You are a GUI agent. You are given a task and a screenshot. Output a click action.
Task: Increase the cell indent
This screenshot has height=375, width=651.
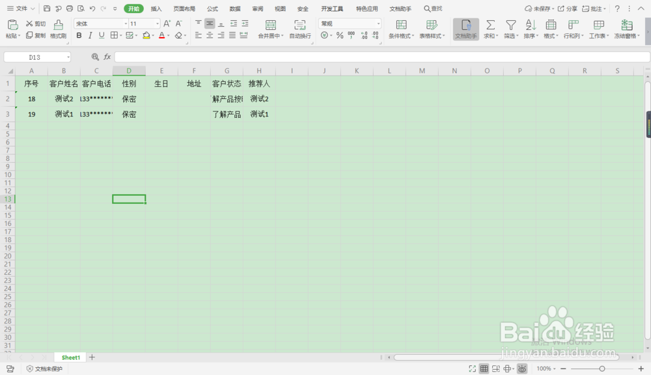click(245, 23)
